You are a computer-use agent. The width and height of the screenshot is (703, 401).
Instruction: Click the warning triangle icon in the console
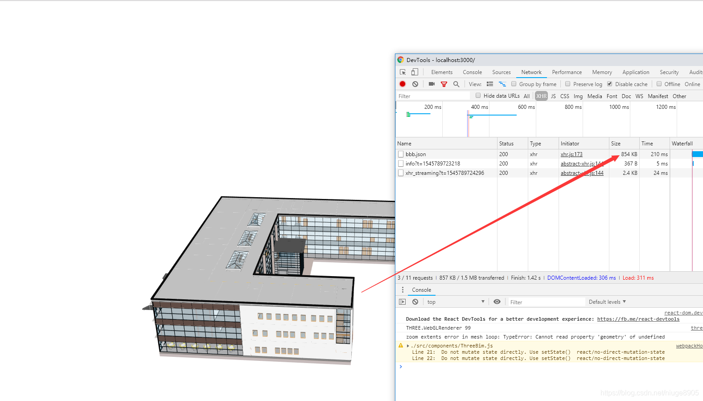pos(401,346)
